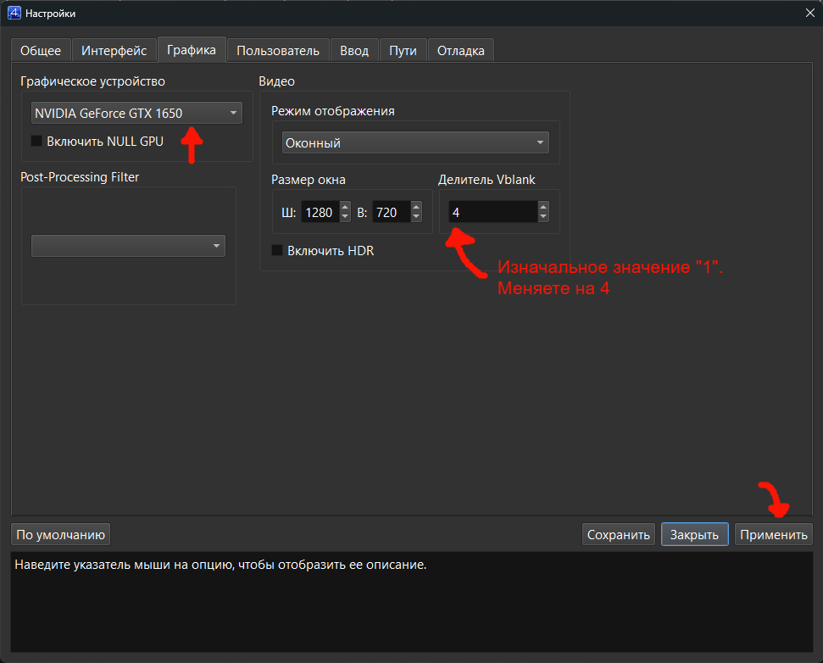Click the Режим отображения label
823x663 pixels.
tap(333, 111)
